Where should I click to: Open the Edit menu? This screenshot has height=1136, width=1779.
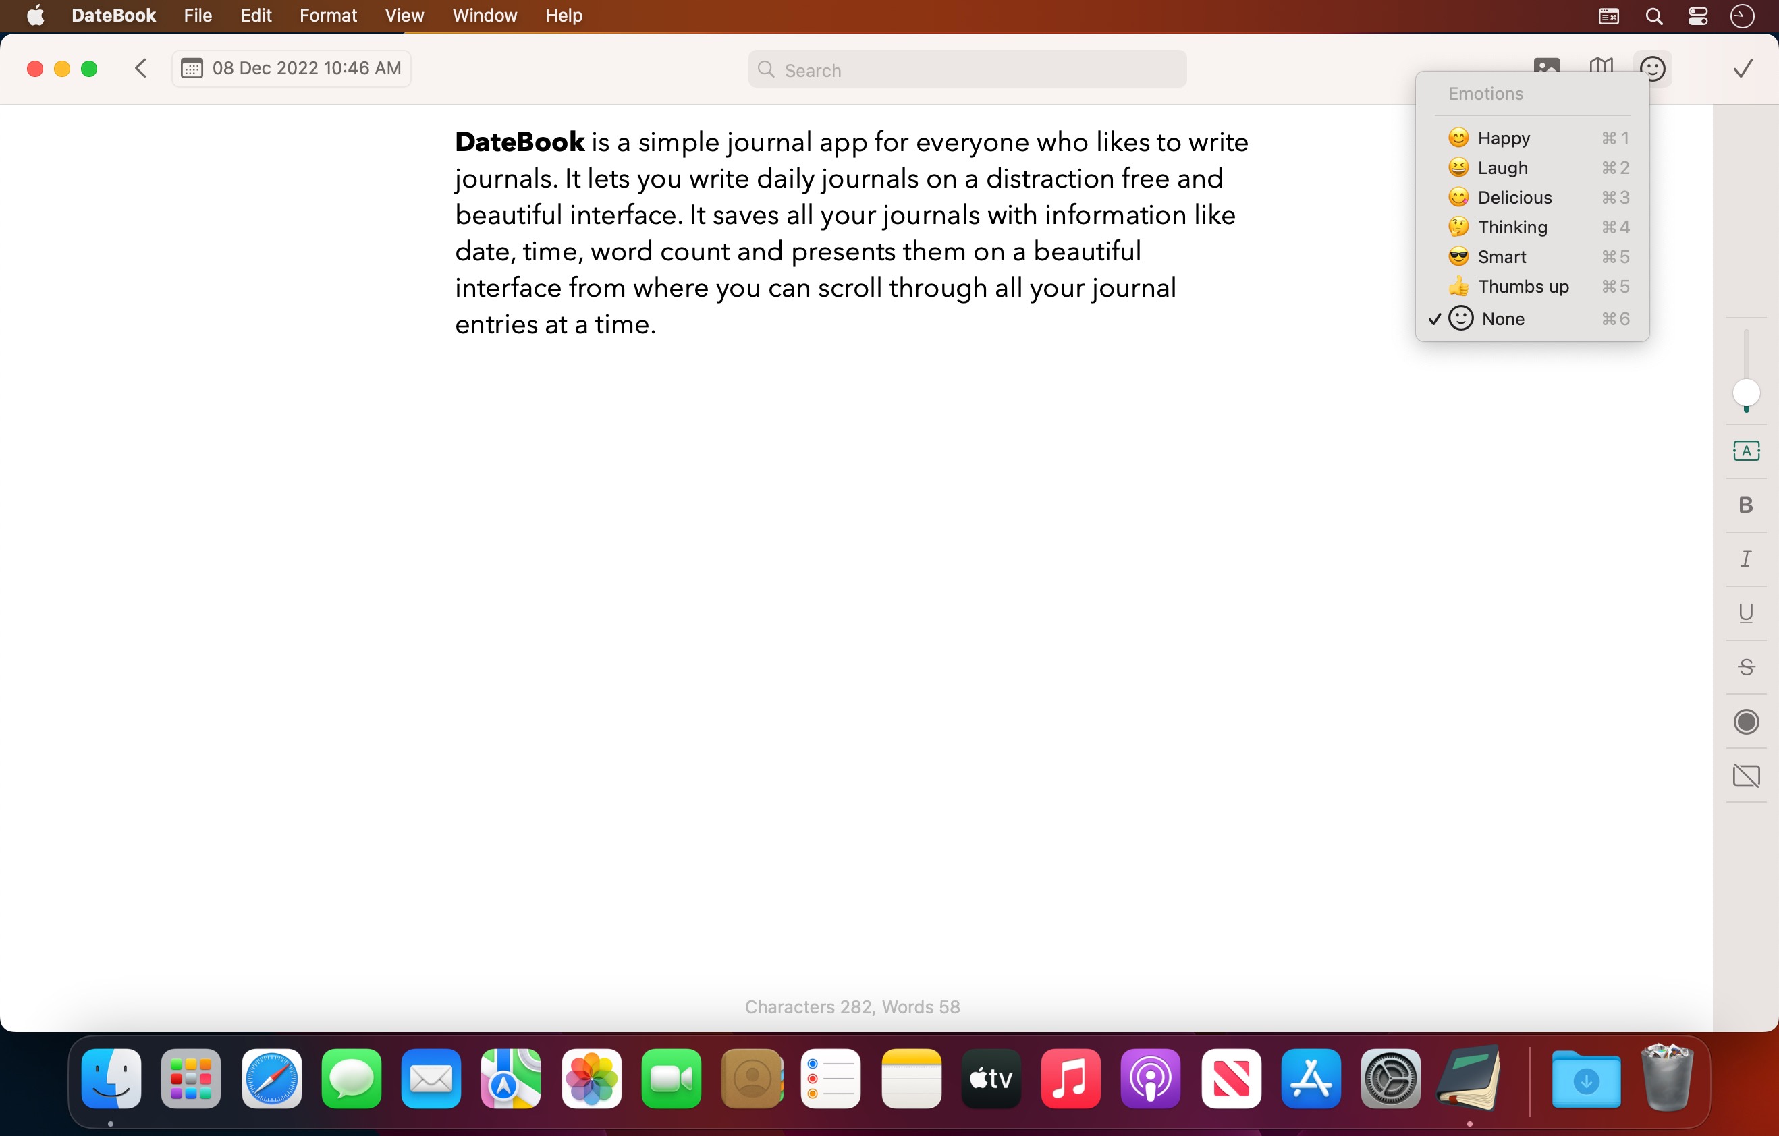[x=256, y=16]
